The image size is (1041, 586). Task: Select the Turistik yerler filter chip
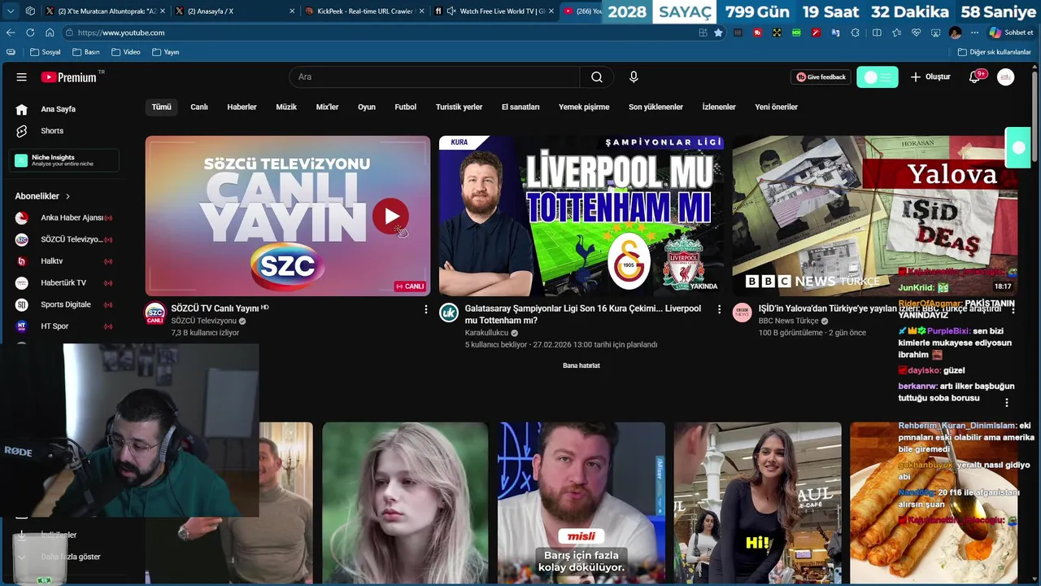pos(459,107)
